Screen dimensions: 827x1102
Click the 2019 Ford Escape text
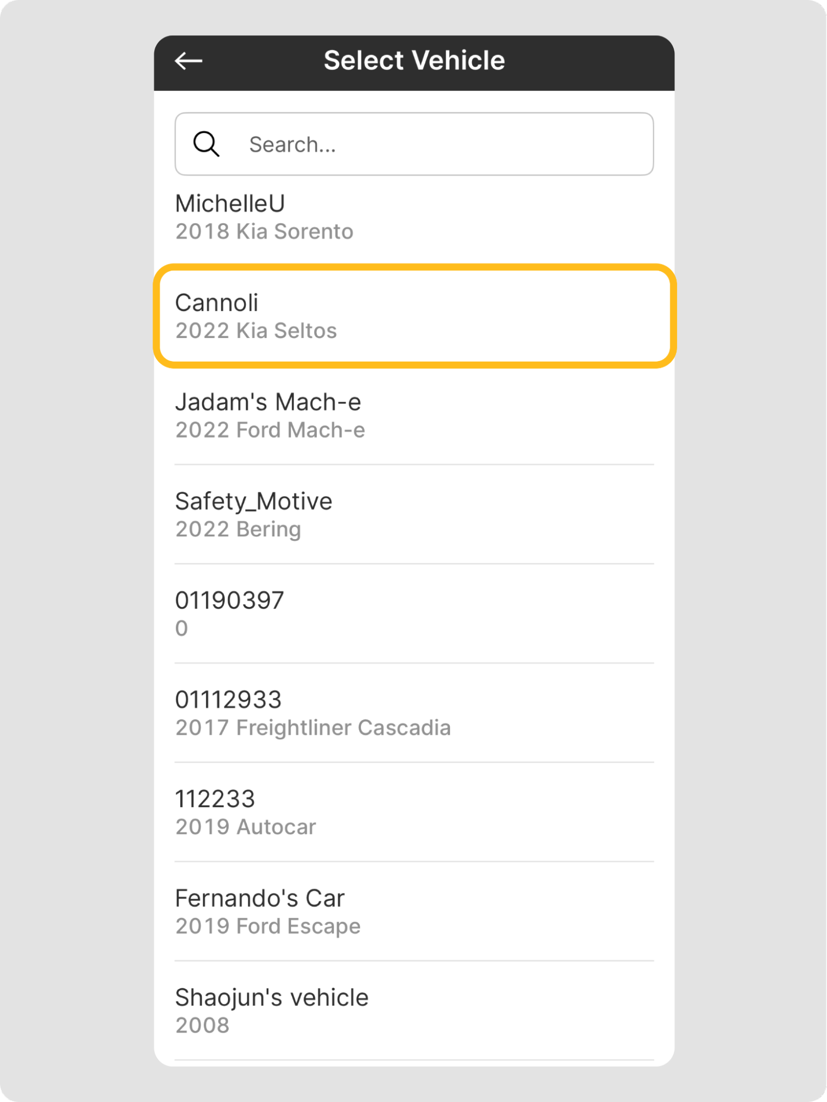pos(268,926)
